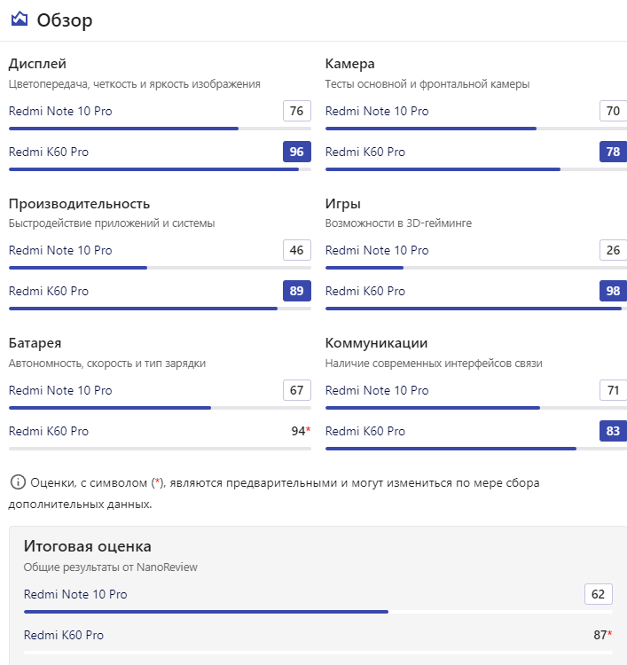Image resolution: width=627 pixels, height=665 pixels.
Task: Open Redmi K60 Pro link under Итоговая оценка
Action: 63,635
